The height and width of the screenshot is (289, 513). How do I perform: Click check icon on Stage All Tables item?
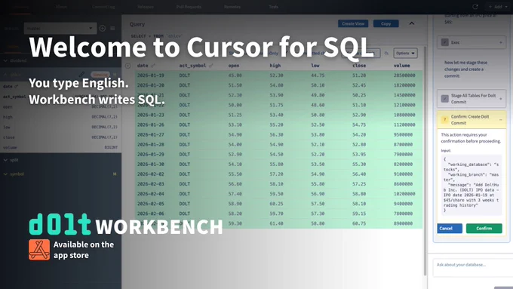(444, 99)
